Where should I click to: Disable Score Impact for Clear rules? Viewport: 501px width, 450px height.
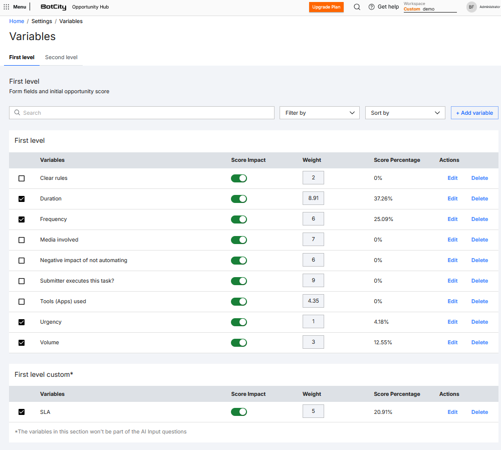click(239, 178)
